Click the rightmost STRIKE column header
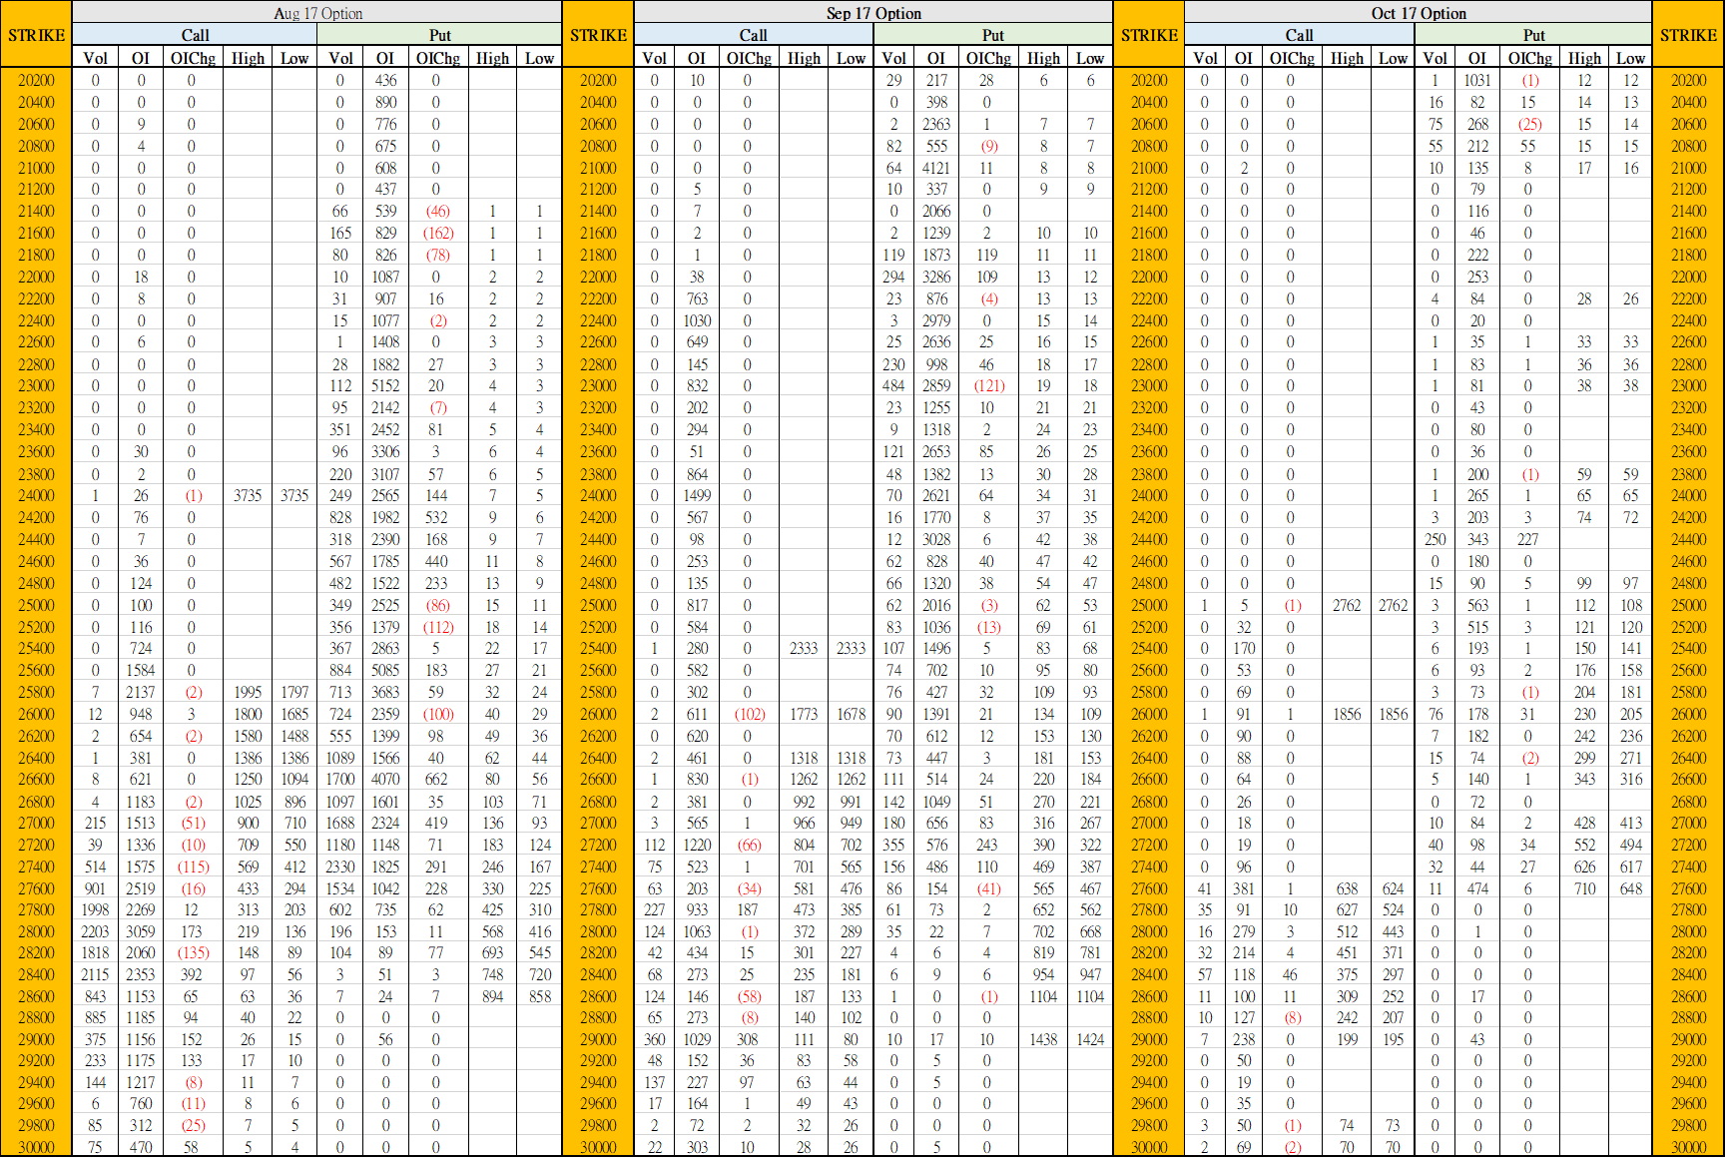The width and height of the screenshot is (1726, 1158). 1688,35
